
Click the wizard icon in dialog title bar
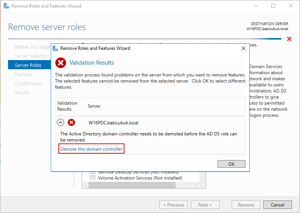pos(55,48)
